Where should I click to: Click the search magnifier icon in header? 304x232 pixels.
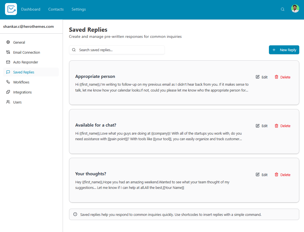click(x=283, y=9)
